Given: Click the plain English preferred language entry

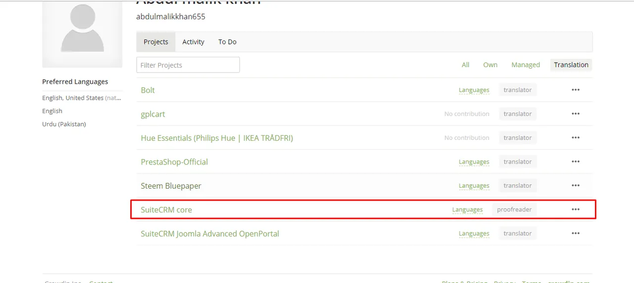Looking at the screenshot, I should point(53,111).
